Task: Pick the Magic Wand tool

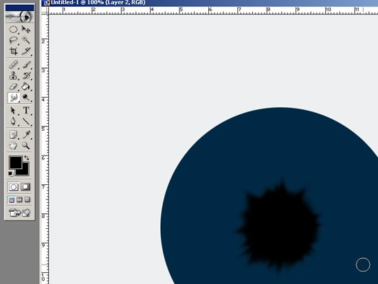Action: coord(26,40)
